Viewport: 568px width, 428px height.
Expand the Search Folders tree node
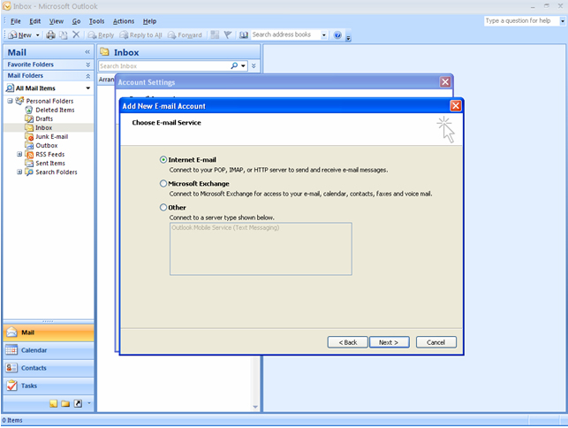[x=19, y=172]
